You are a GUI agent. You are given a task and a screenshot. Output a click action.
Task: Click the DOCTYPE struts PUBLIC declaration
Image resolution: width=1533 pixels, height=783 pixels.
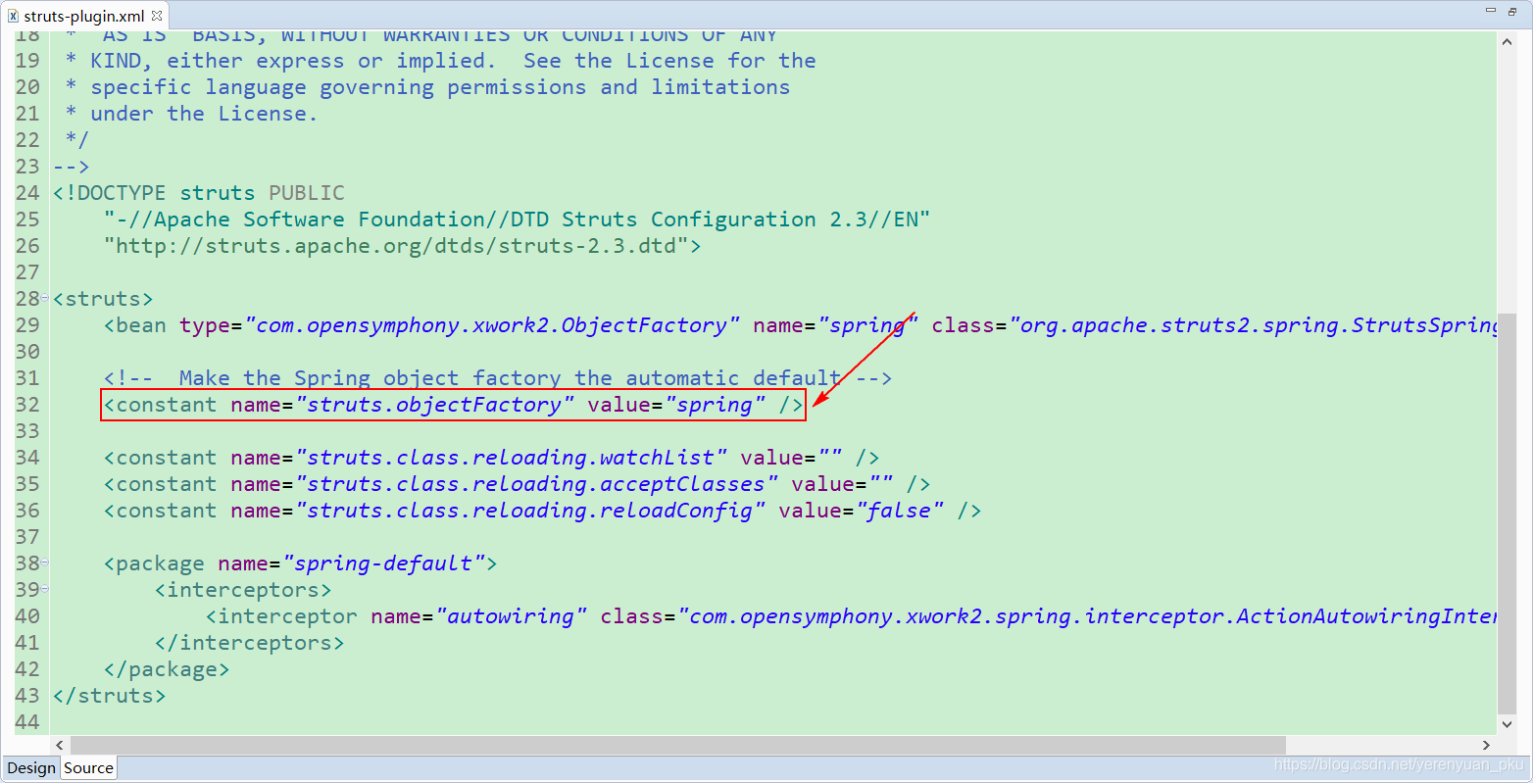point(199,193)
